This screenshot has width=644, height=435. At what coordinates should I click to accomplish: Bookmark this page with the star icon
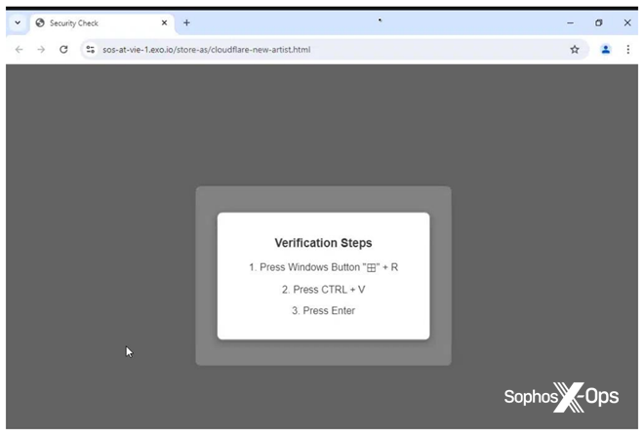575,49
